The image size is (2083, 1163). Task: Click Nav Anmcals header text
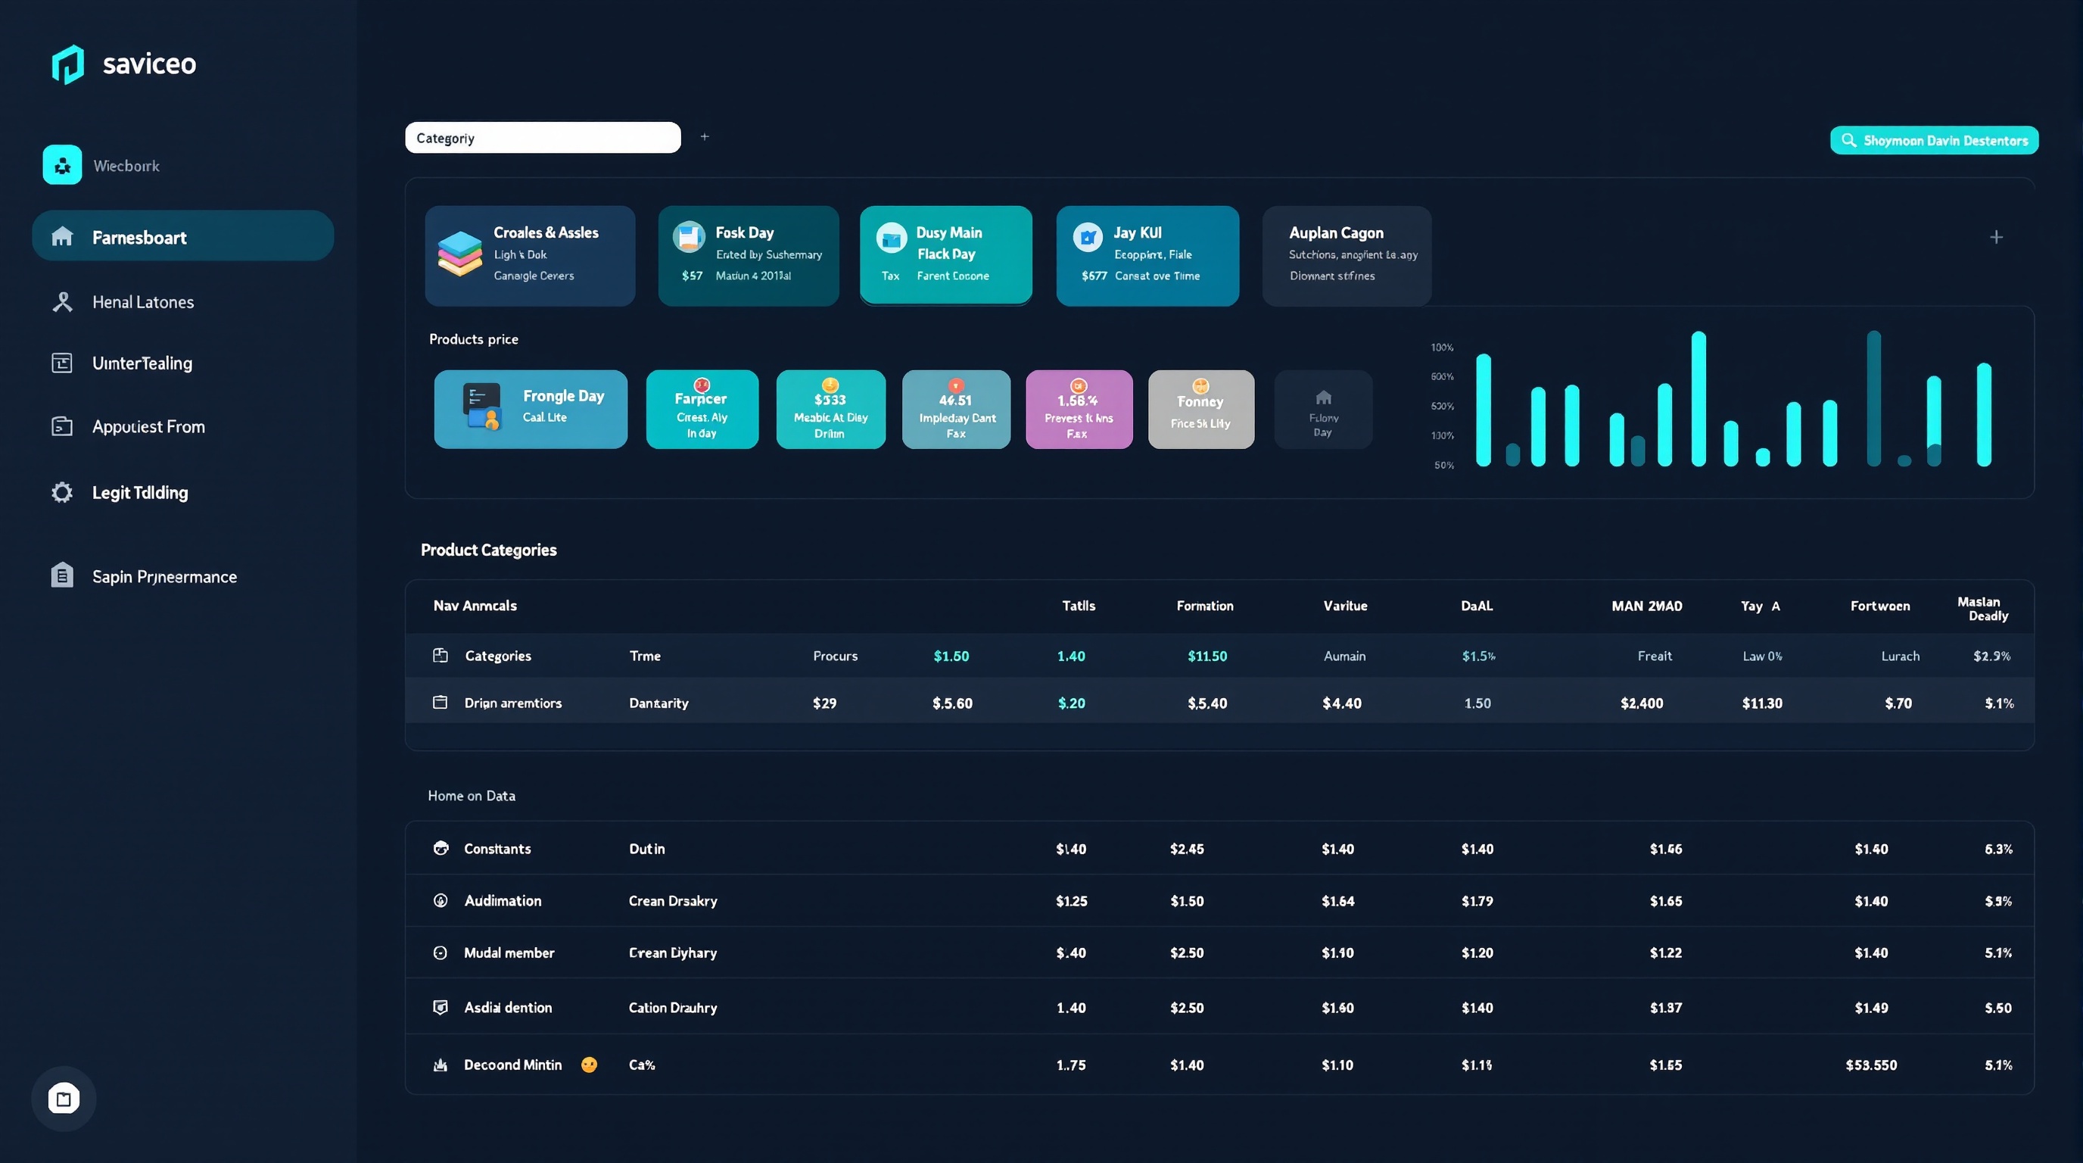[x=475, y=606]
